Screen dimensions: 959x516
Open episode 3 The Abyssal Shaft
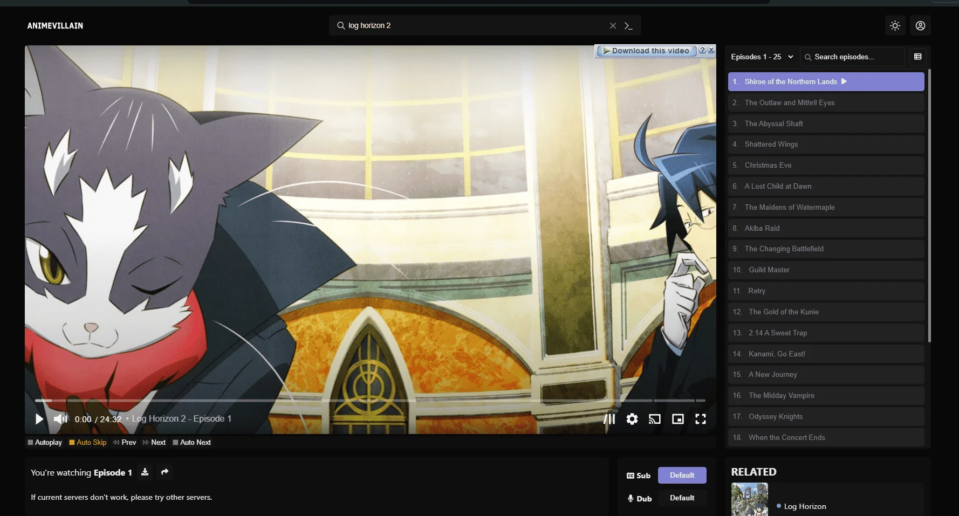(x=826, y=123)
